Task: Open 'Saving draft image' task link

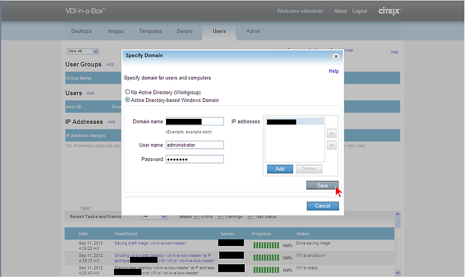Action: click(x=150, y=243)
